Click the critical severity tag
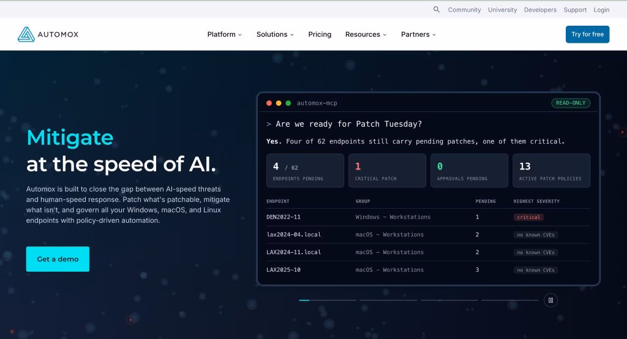This screenshot has width=627, height=339. point(528,217)
